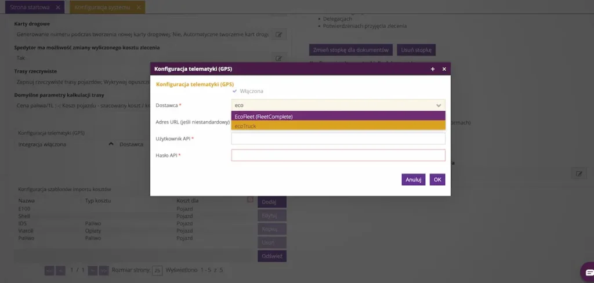594x283 pixels.
Task: Close the Konfiguracja systemu tab with X
Action: tap(138, 7)
